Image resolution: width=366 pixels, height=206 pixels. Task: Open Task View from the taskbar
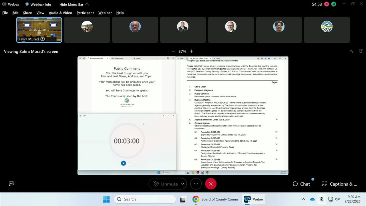[x=182, y=199]
